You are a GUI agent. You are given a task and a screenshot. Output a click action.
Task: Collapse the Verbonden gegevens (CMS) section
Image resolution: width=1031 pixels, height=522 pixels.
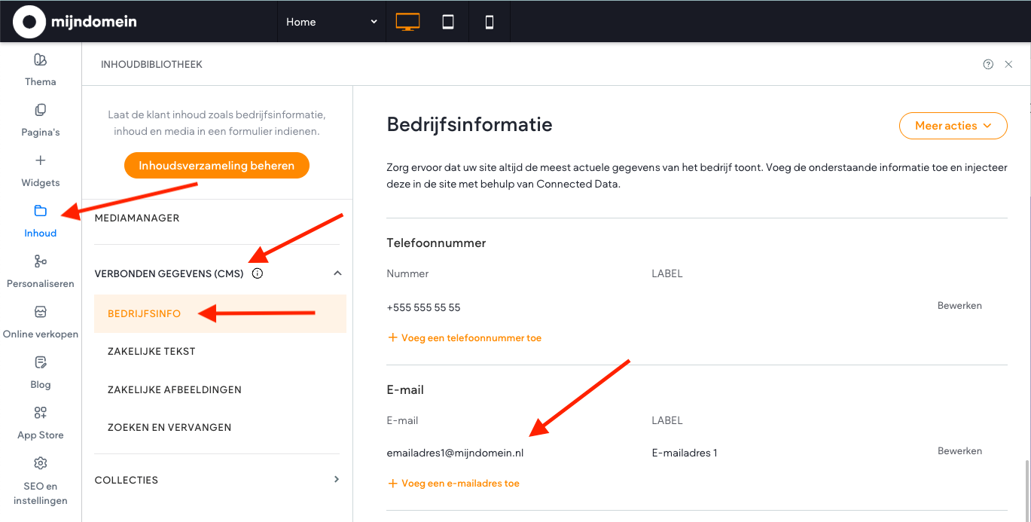coord(337,273)
